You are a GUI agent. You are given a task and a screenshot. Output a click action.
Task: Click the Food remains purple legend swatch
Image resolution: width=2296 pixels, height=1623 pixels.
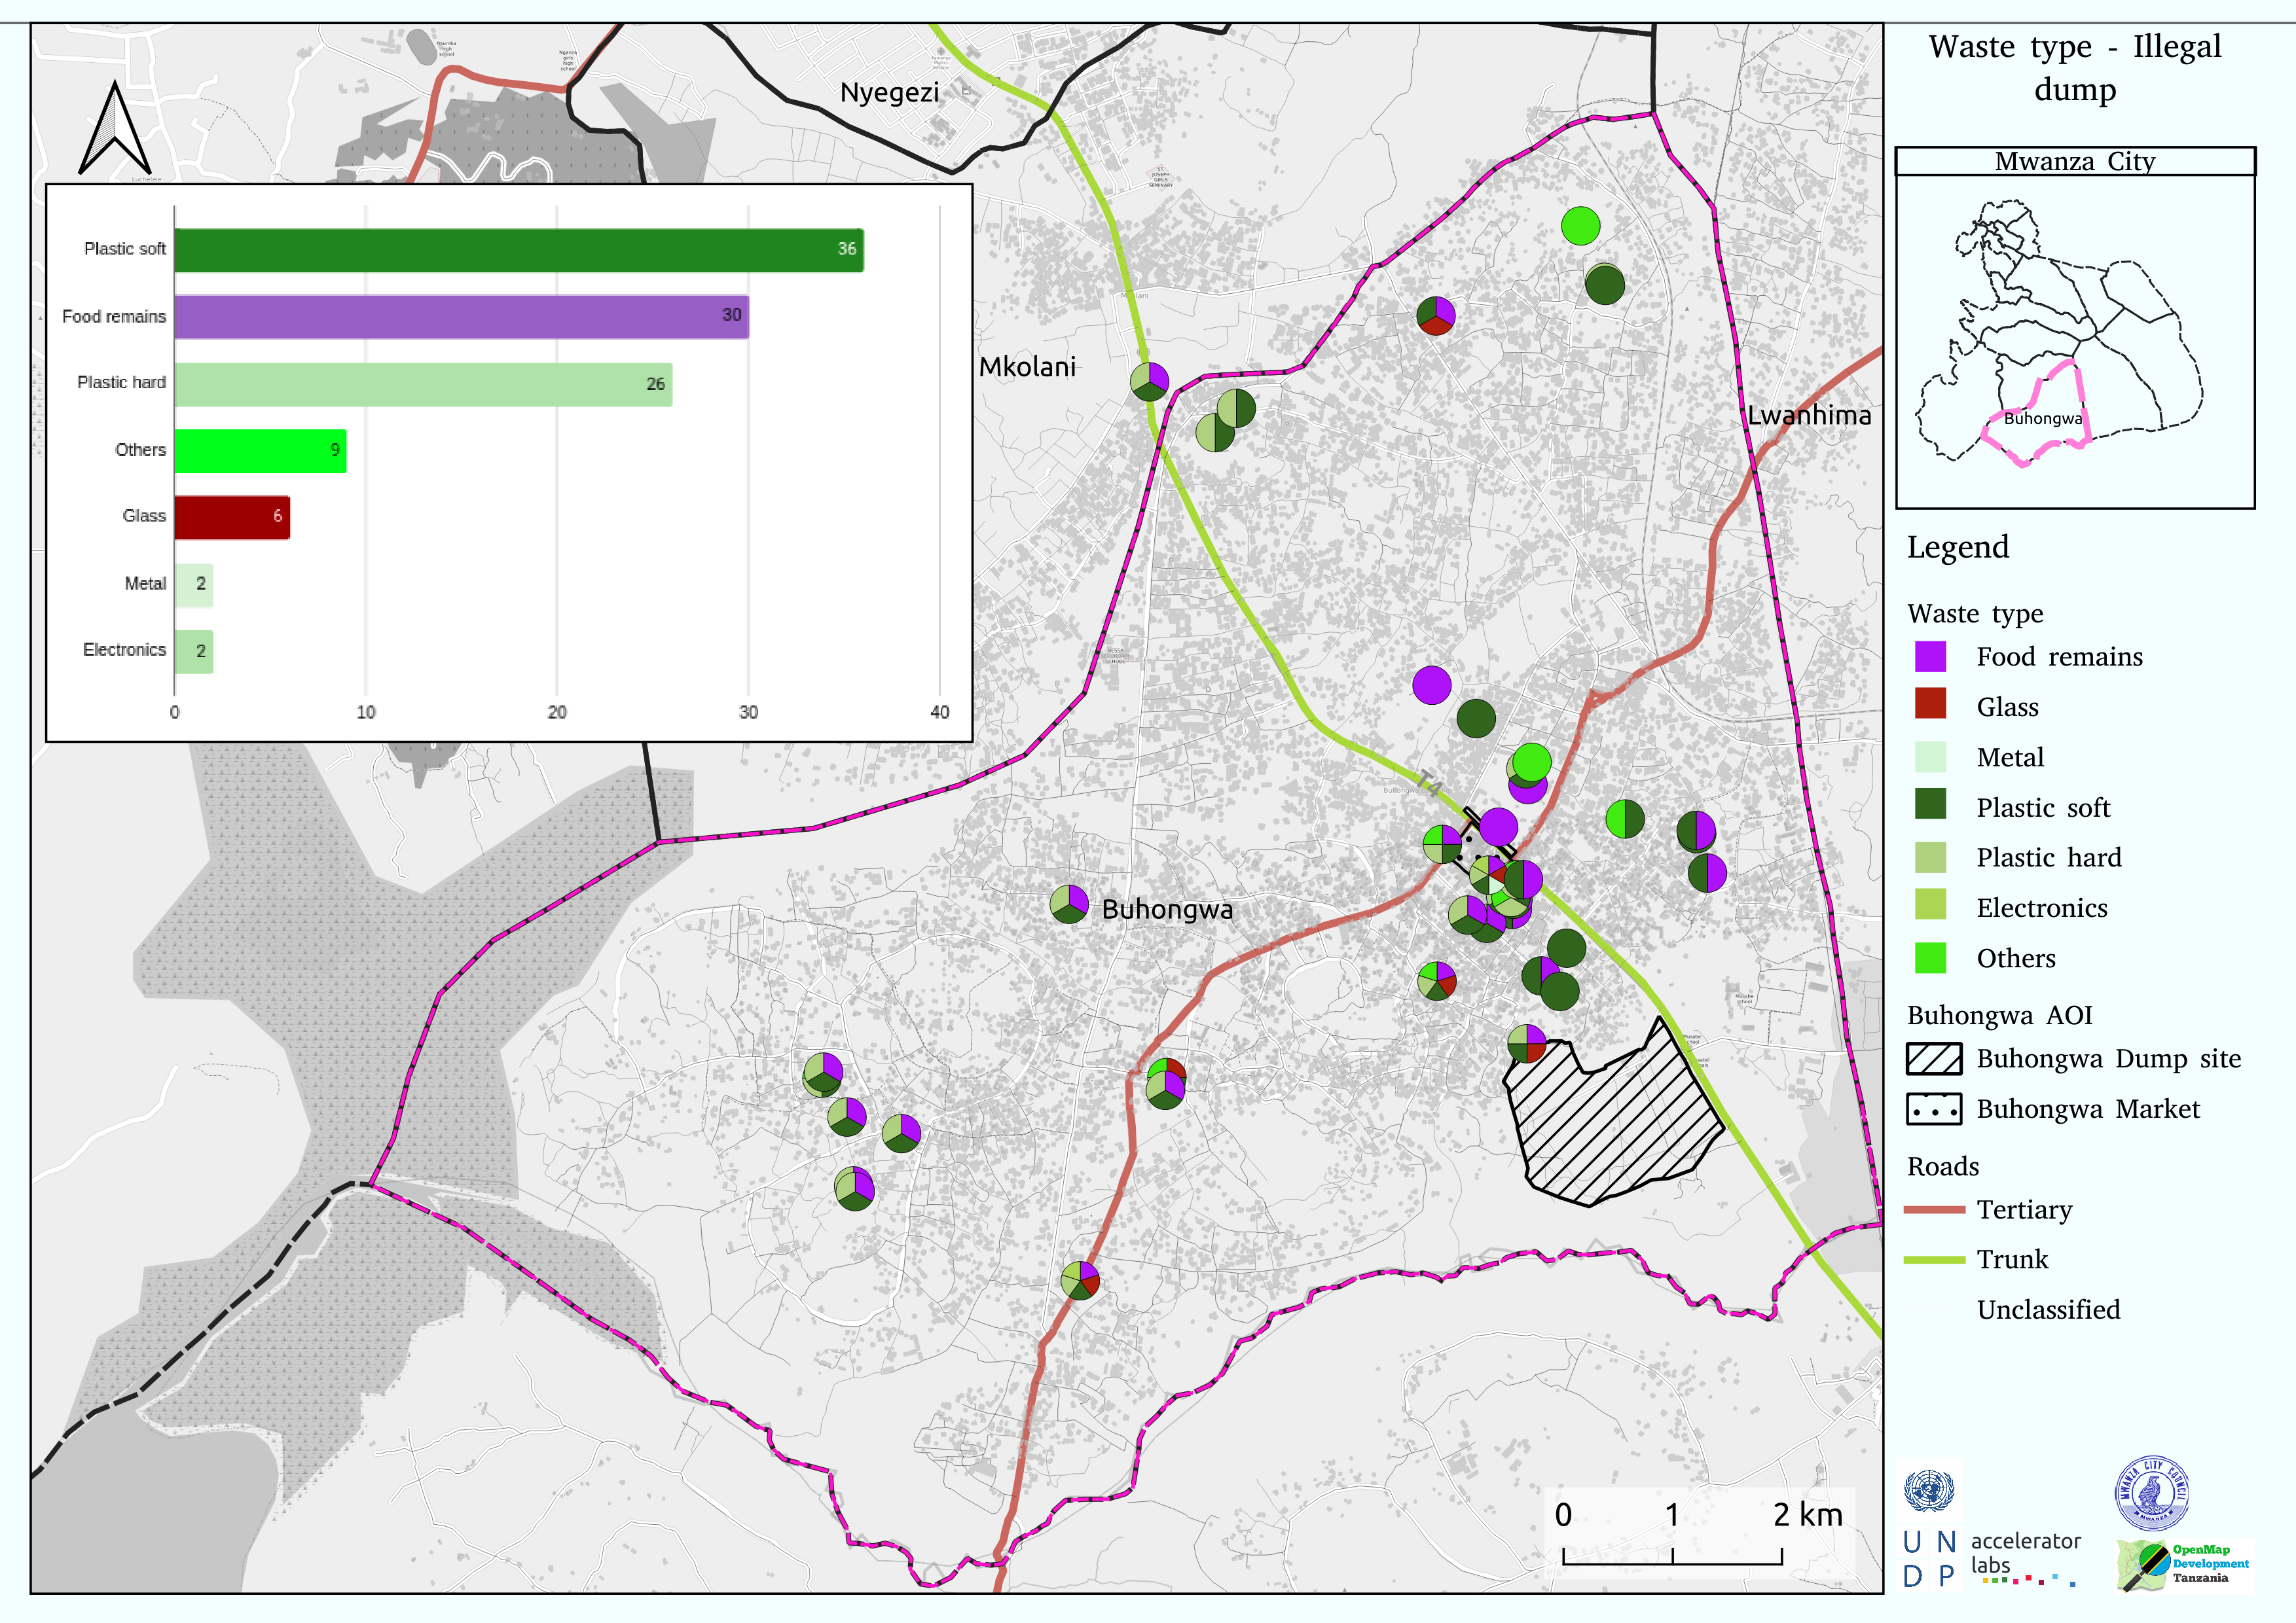click(x=1930, y=656)
